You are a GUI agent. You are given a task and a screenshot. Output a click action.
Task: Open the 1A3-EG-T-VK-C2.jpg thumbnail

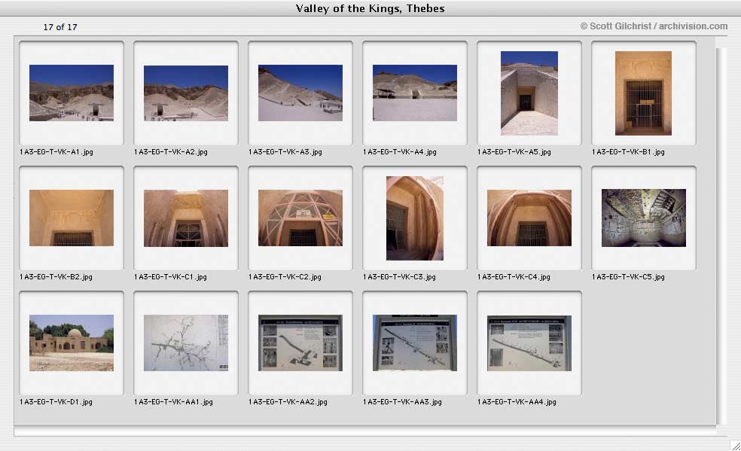pyautogui.click(x=300, y=218)
